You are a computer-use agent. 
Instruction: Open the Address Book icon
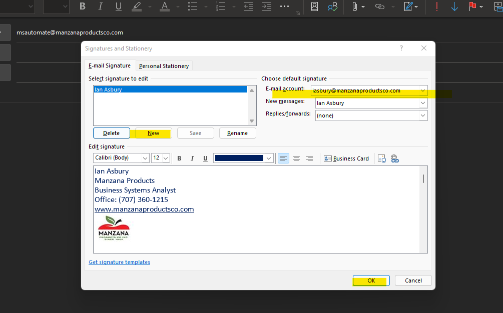click(x=314, y=7)
